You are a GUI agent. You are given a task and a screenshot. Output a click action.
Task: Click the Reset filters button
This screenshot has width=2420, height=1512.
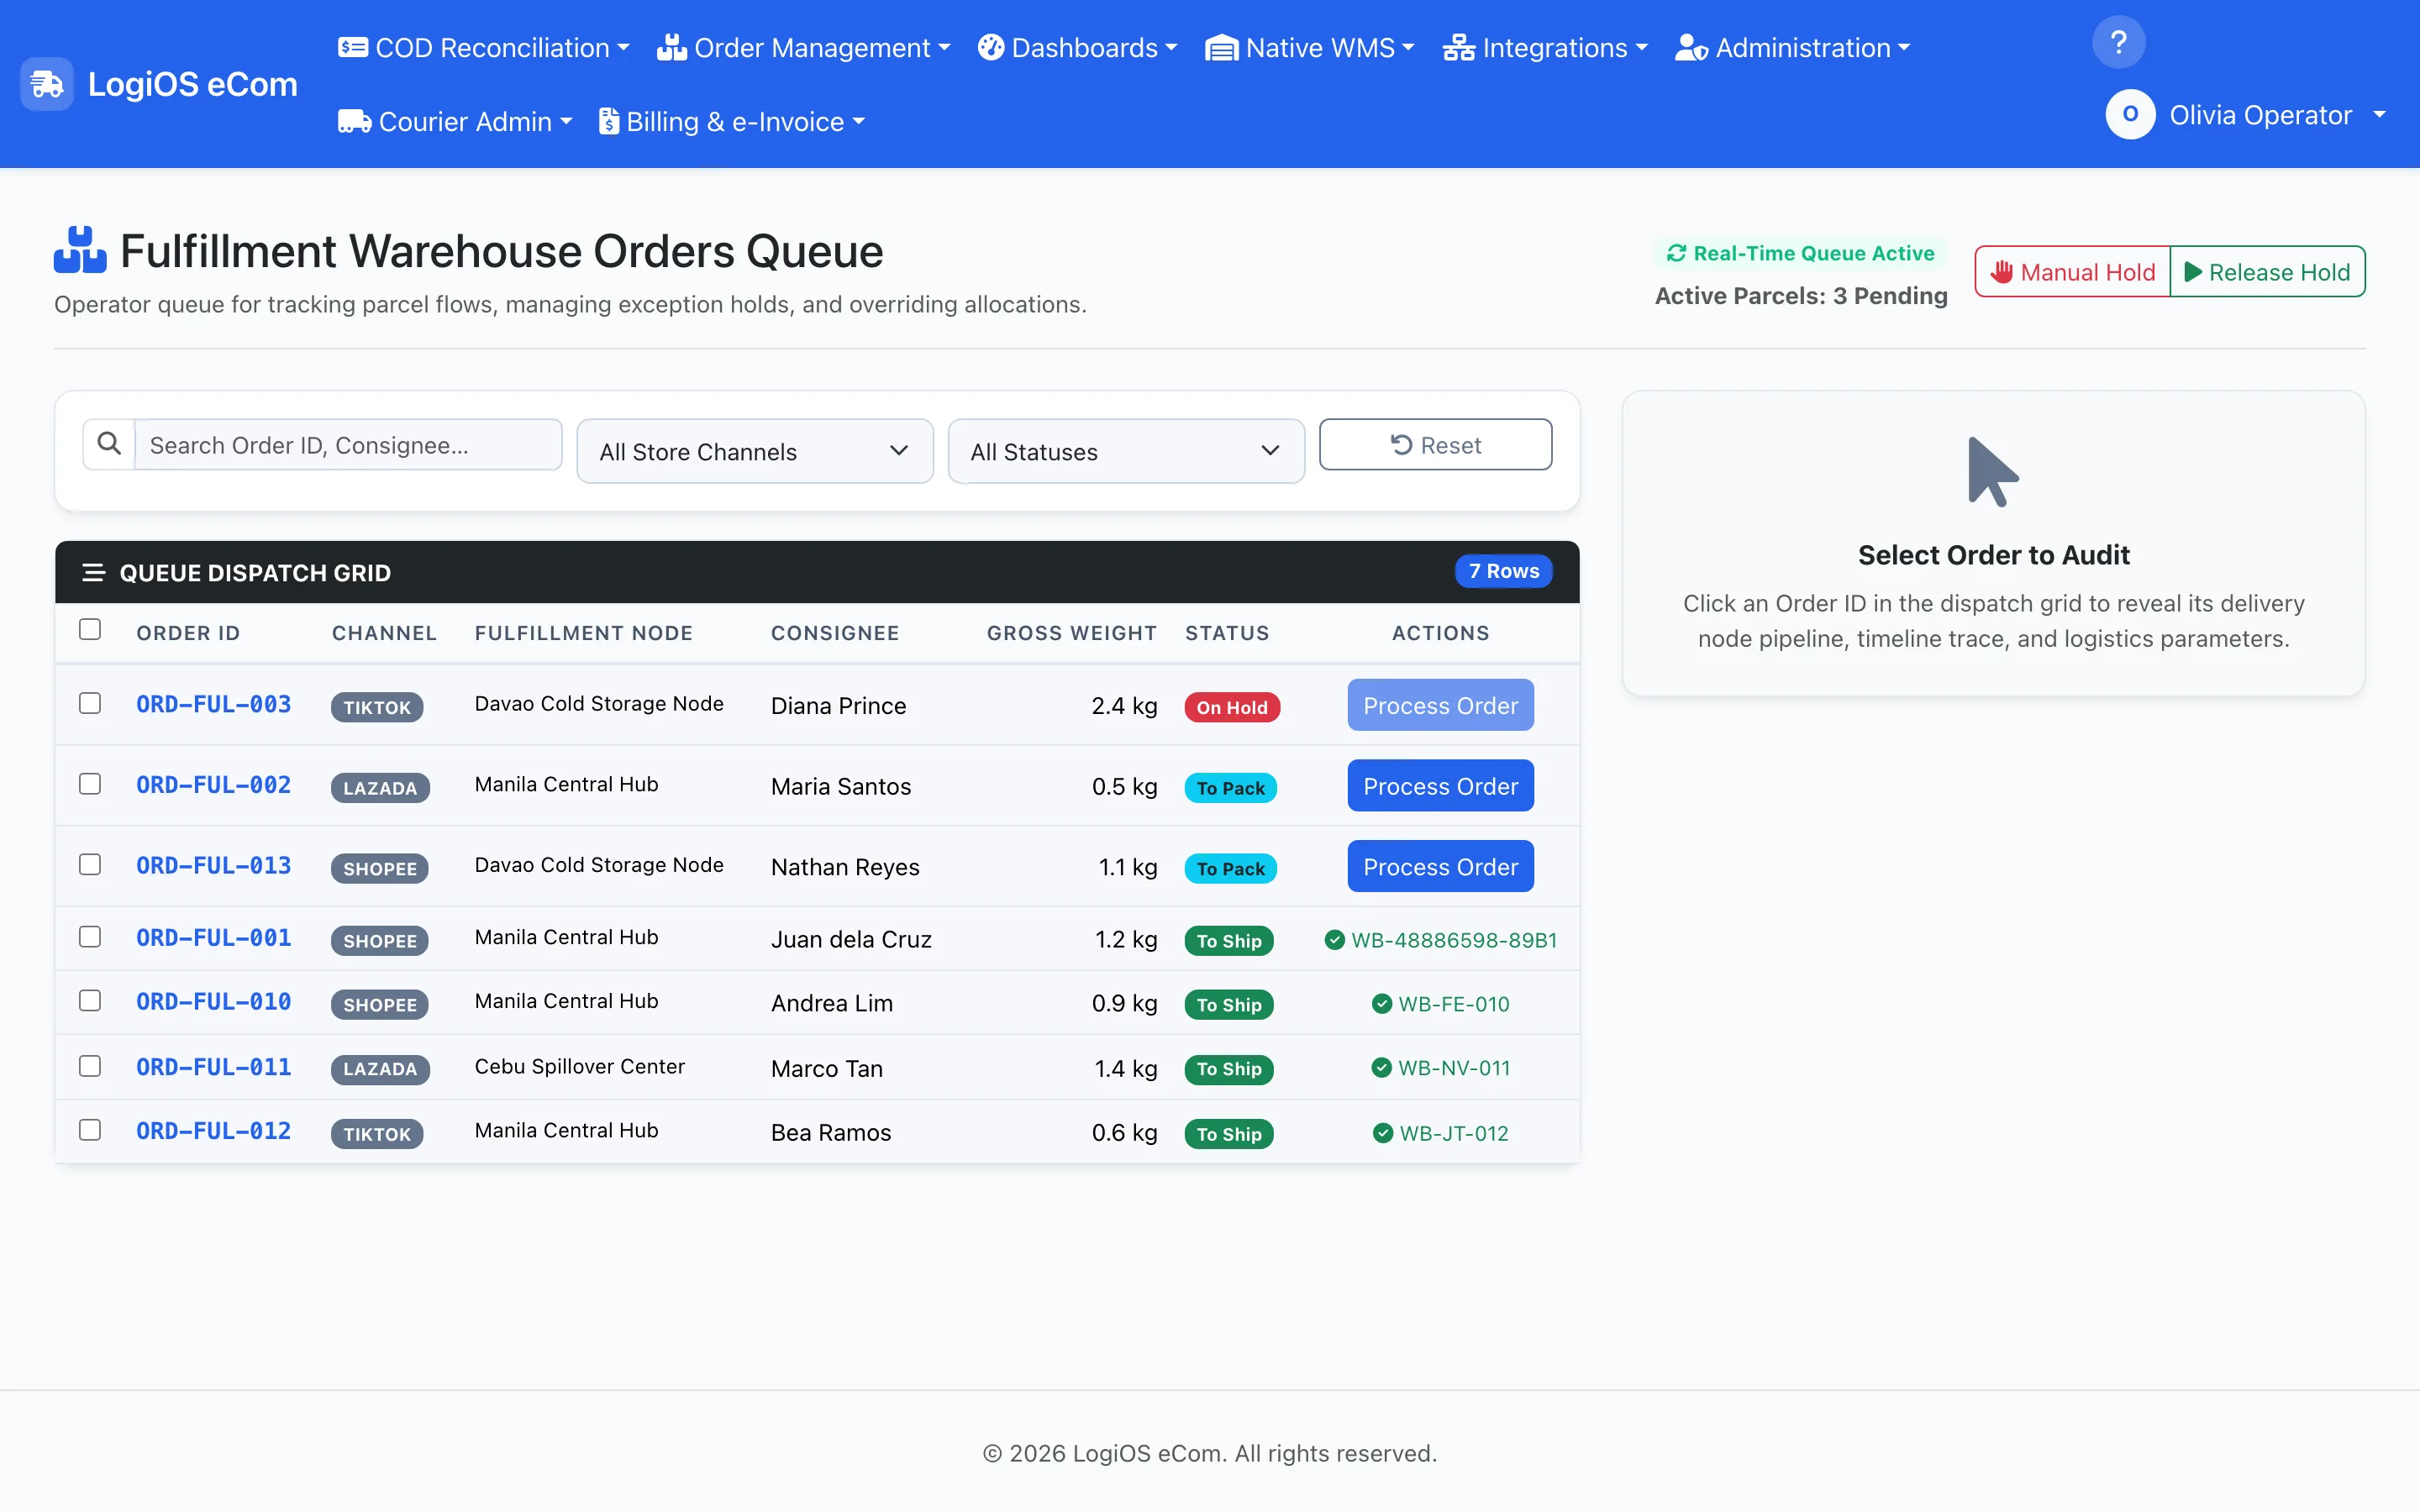(1435, 444)
